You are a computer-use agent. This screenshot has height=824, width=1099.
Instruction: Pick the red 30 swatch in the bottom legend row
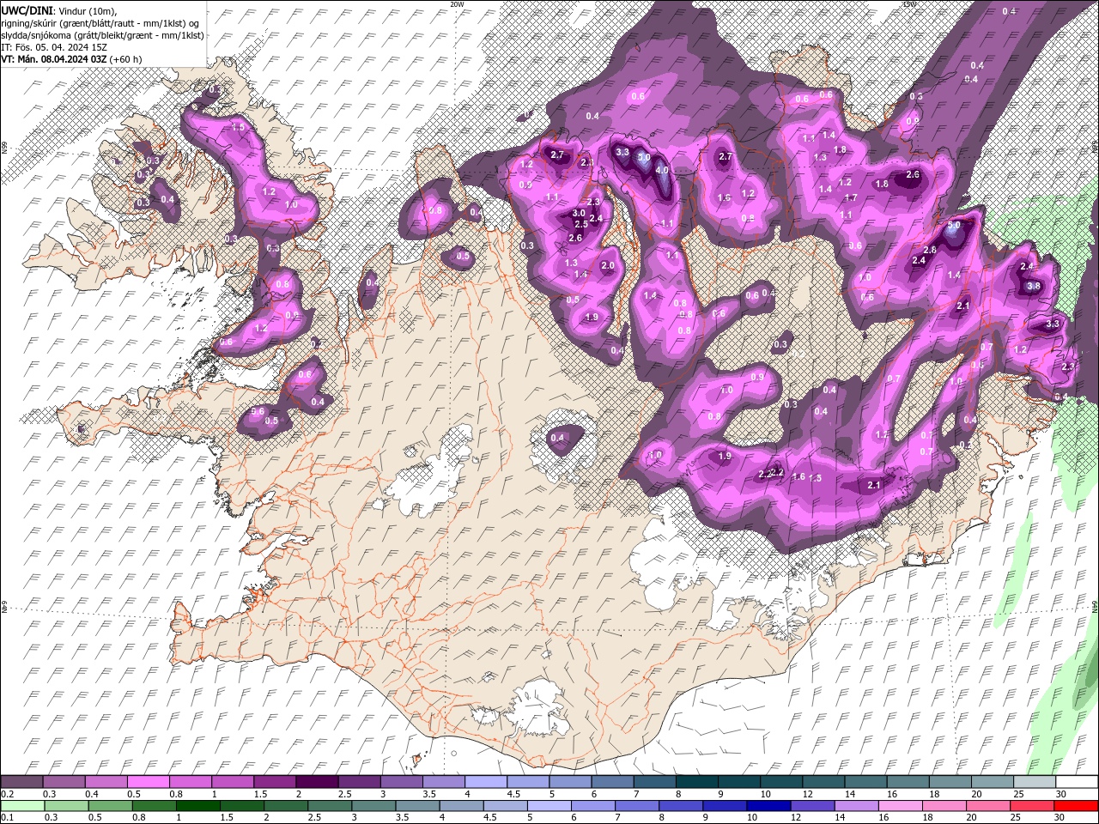coord(1077,806)
